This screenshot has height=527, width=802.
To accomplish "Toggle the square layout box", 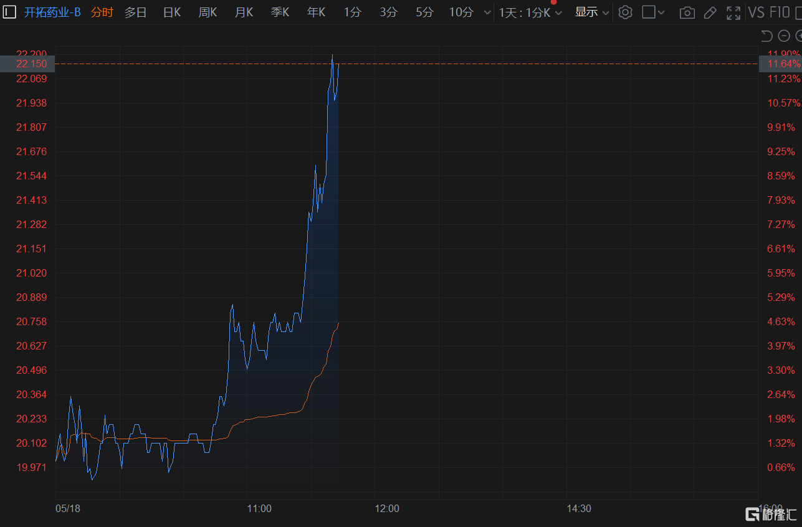I will coord(649,12).
